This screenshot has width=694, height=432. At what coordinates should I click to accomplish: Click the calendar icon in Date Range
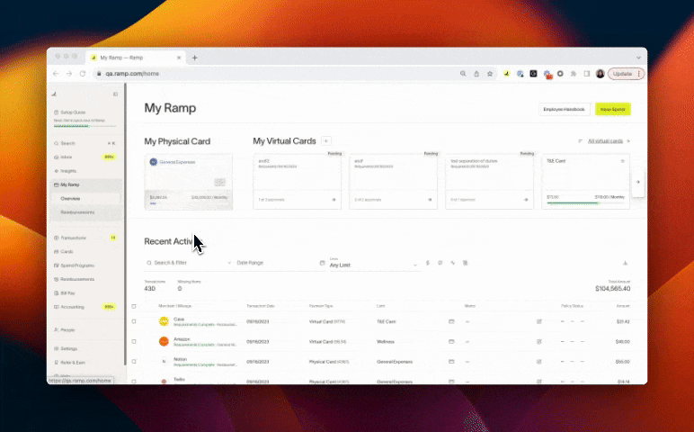coord(322,263)
